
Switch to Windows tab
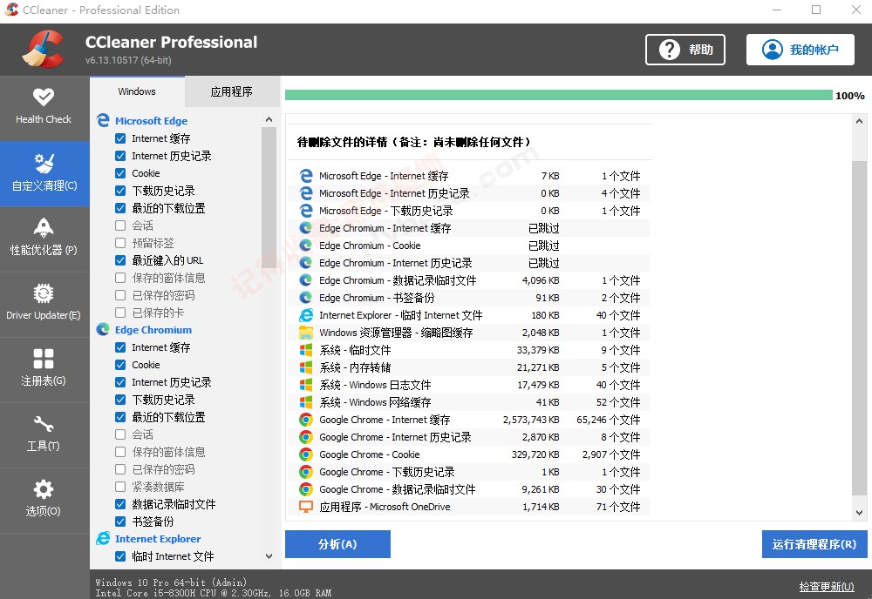pos(137,91)
